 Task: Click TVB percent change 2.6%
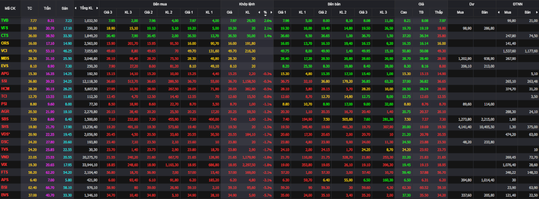(268, 20)
